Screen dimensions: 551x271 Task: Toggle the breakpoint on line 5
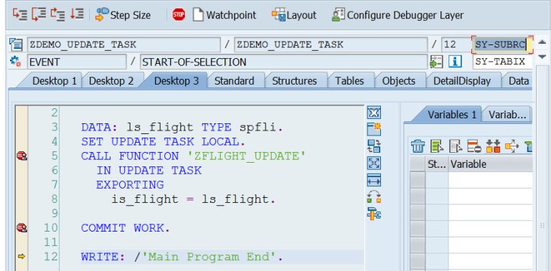pos(22,156)
